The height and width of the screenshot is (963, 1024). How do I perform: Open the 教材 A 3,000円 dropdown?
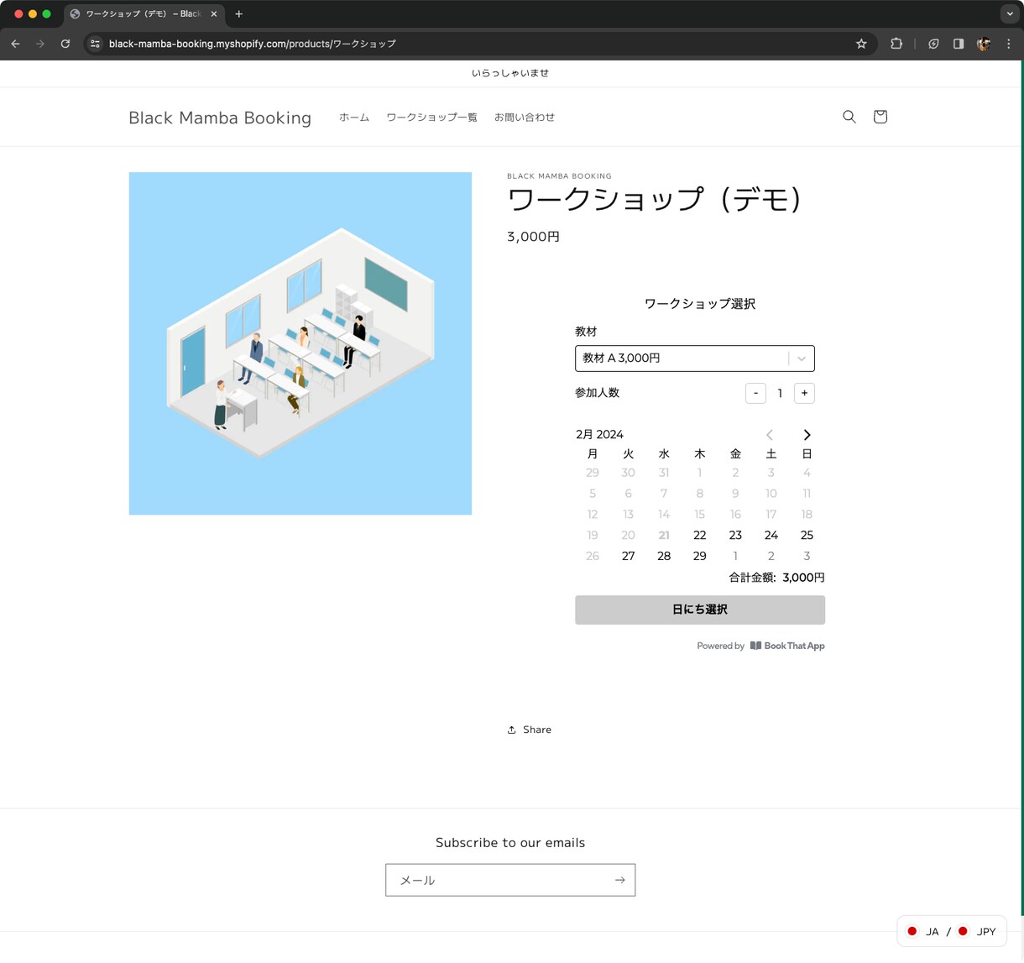pos(695,359)
